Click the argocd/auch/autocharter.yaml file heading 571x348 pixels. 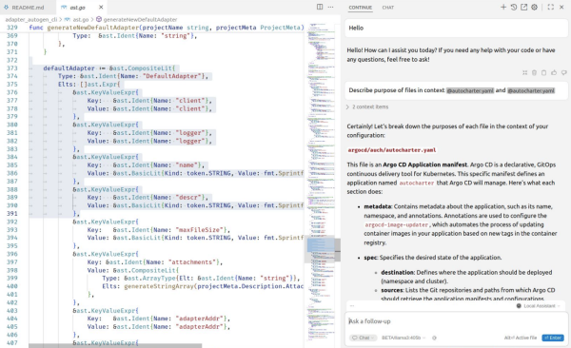[392, 150]
